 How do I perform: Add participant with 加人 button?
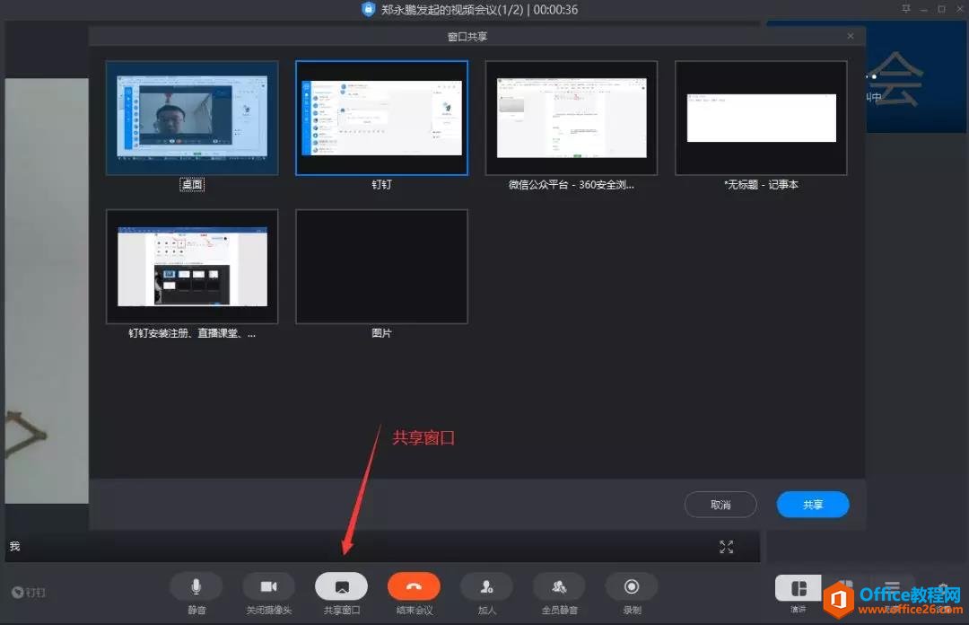[x=487, y=586]
